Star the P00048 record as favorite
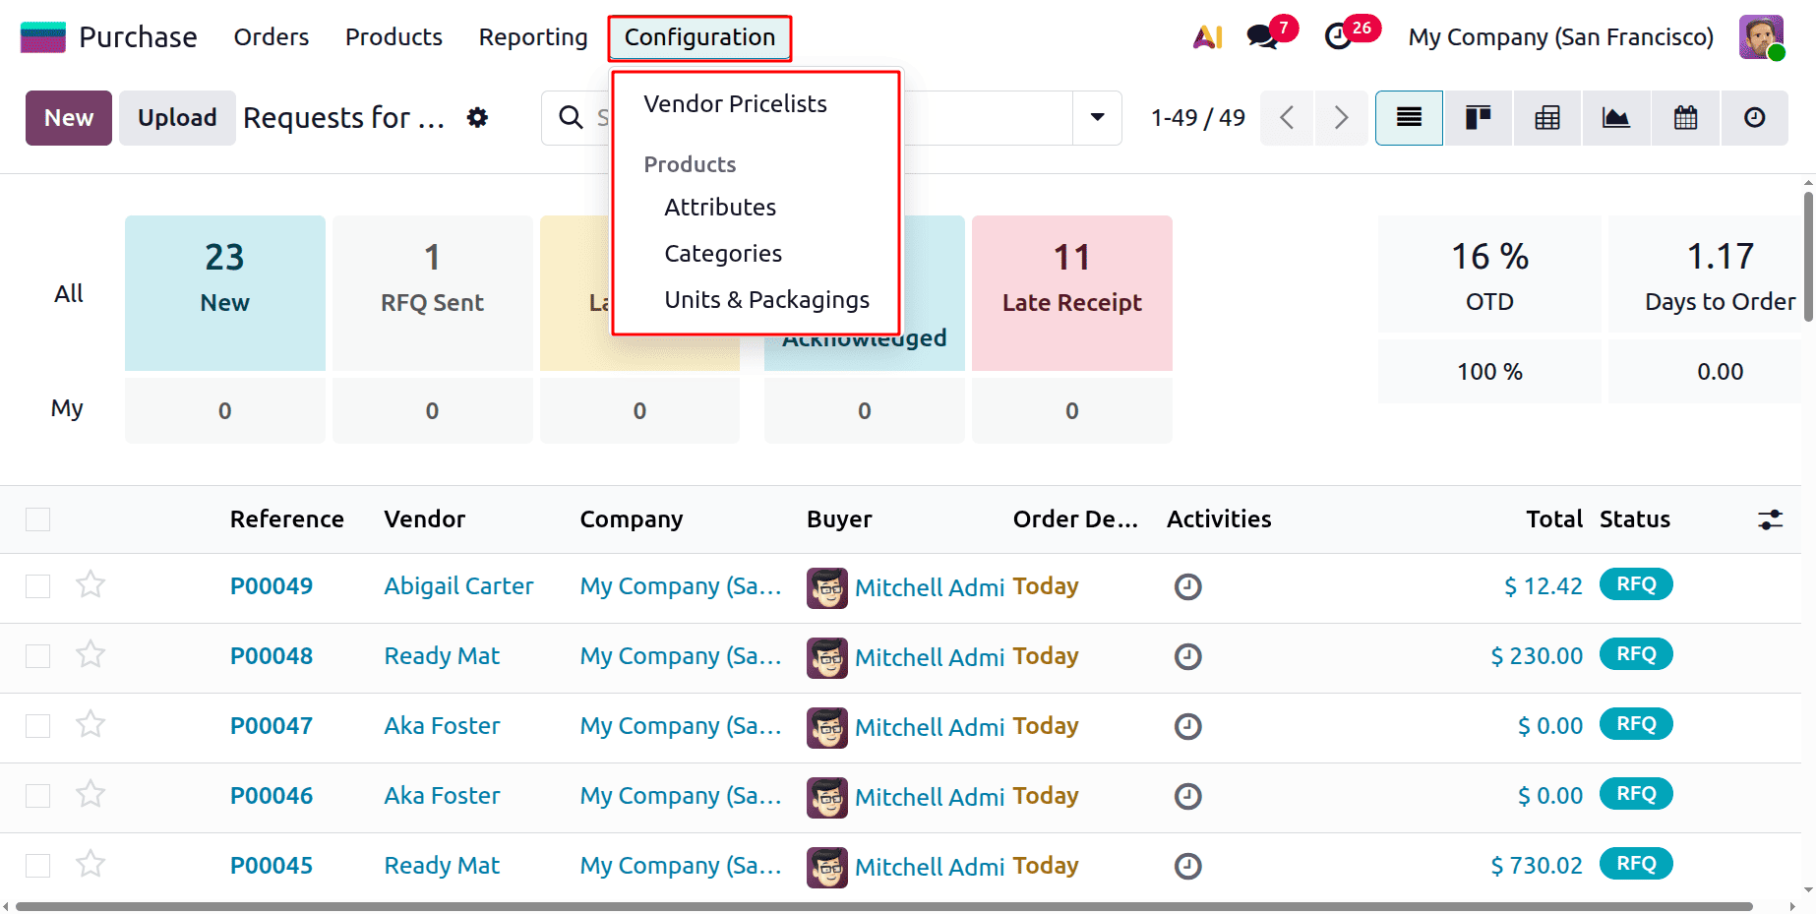Viewport: 1816px width, 914px height. click(91, 653)
